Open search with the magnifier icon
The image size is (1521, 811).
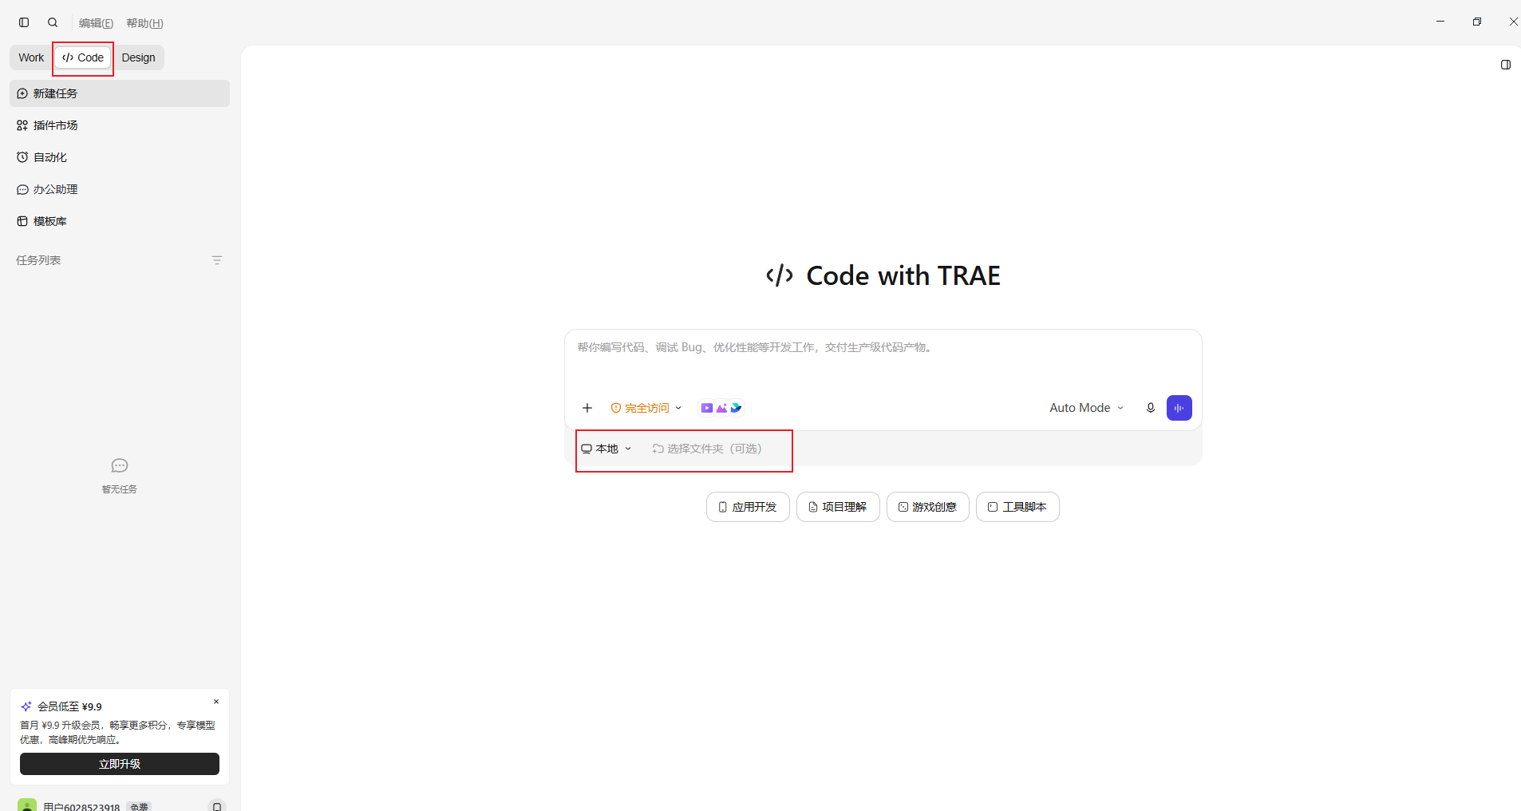(53, 22)
